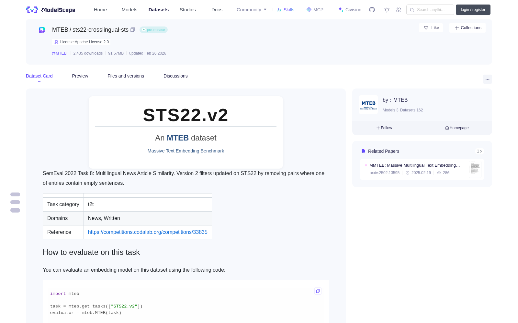
Task: Open the GitHub icon link
Action: (372, 10)
